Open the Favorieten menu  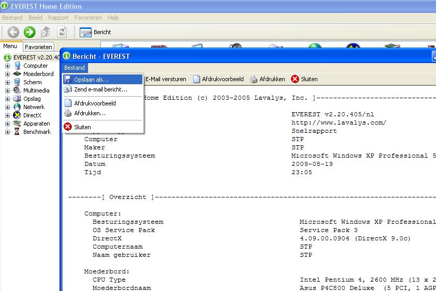tap(88, 18)
